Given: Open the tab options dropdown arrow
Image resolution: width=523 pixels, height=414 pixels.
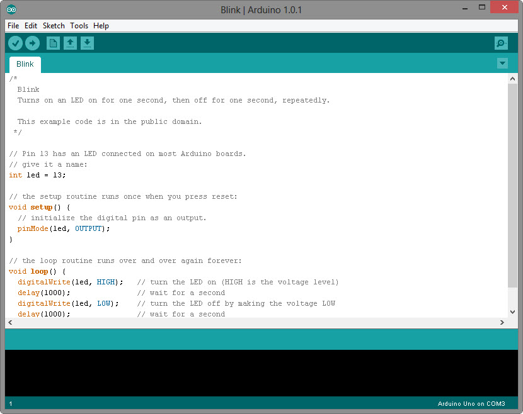Looking at the screenshot, I should [x=502, y=63].
